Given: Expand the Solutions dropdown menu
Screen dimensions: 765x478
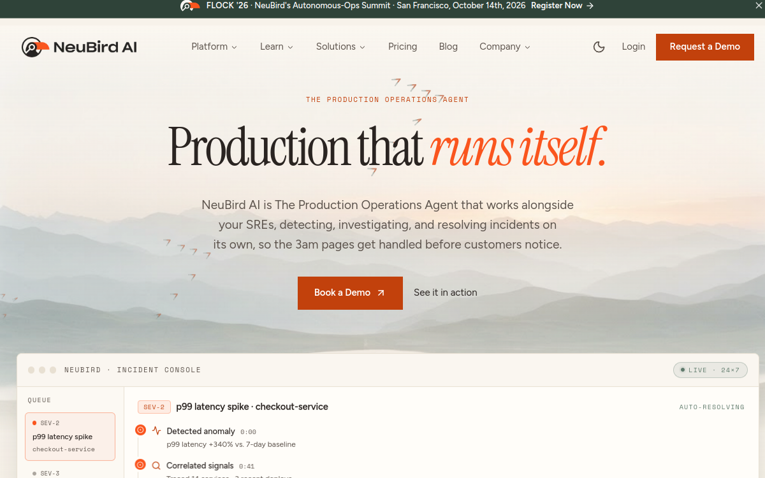Looking at the screenshot, I should pyautogui.click(x=341, y=47).
